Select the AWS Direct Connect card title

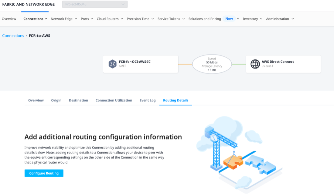(278, 61)
